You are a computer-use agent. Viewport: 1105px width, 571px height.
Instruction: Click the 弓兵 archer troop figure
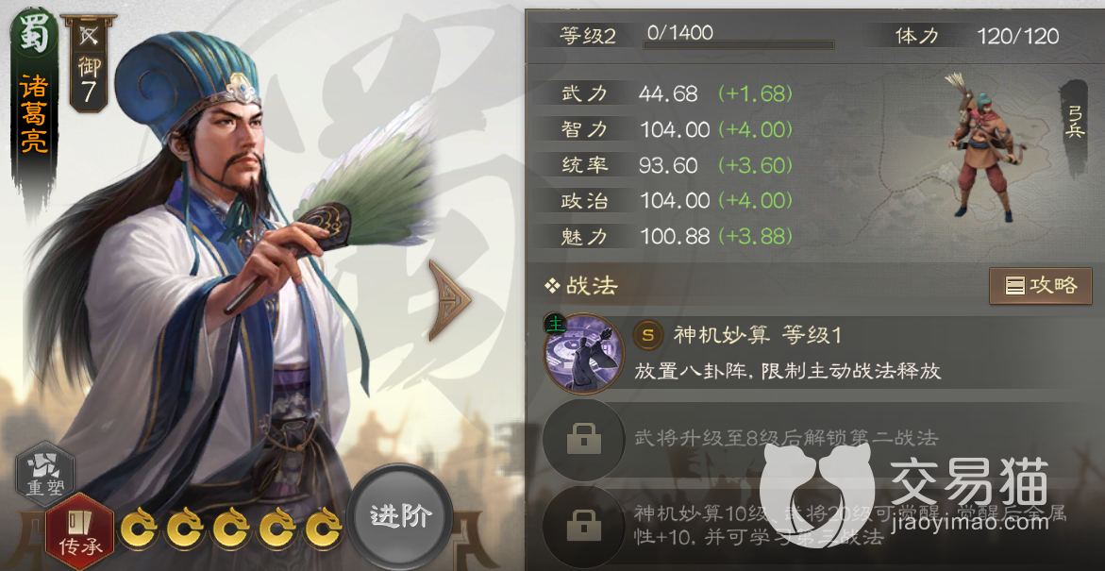tap(979, 146)
